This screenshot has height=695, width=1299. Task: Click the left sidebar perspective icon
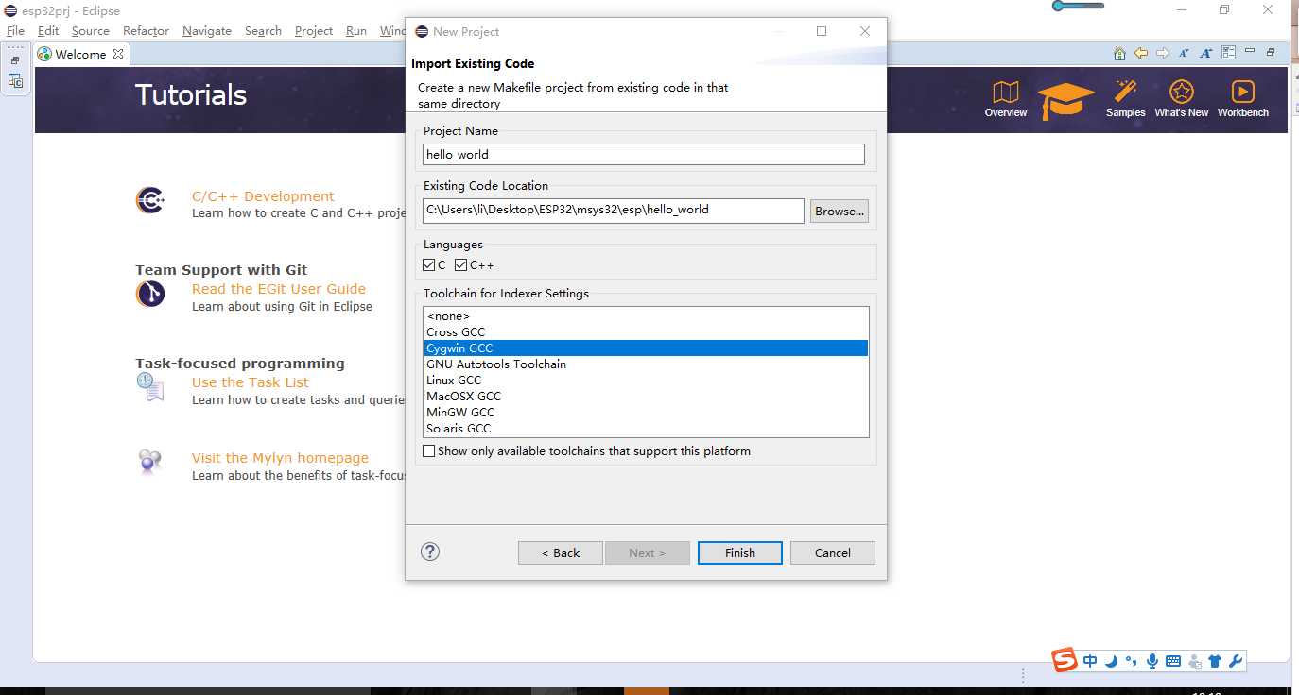[x=15, y=81]
